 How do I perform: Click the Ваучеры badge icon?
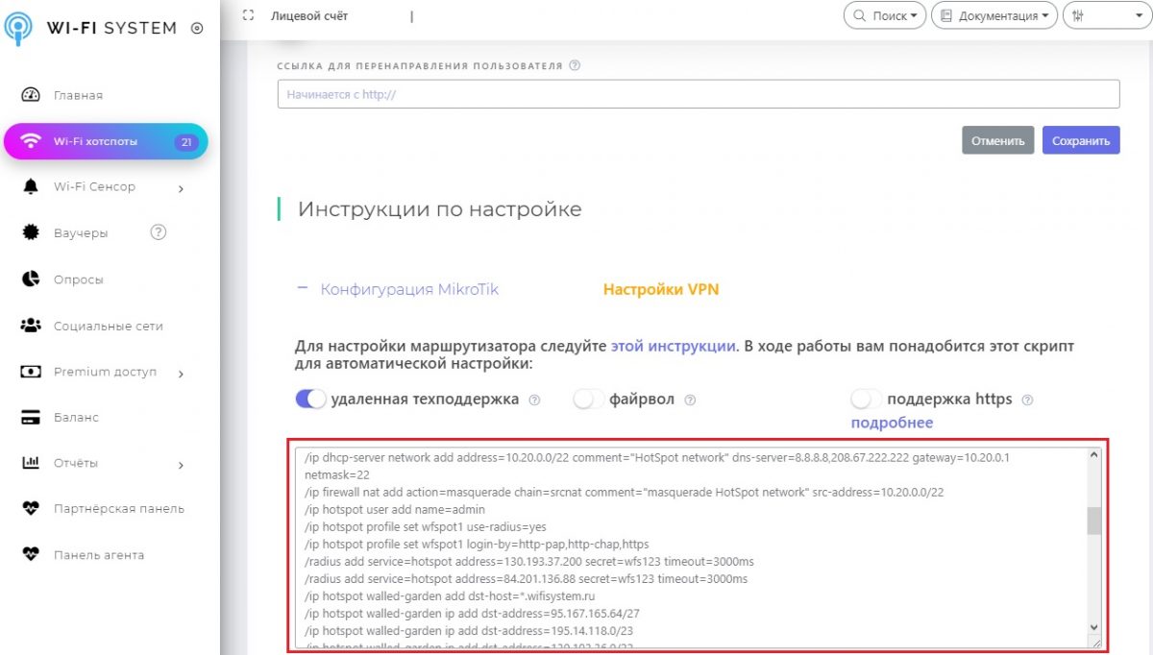click(31, 232)
